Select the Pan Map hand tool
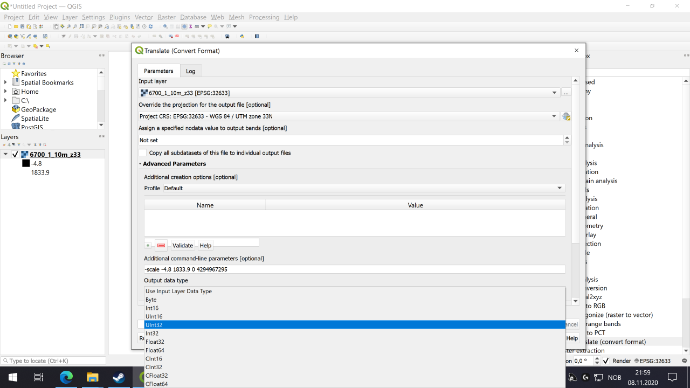Image resolution: width=690 pixels, height=388 pixels. click(x=57, y=26)
